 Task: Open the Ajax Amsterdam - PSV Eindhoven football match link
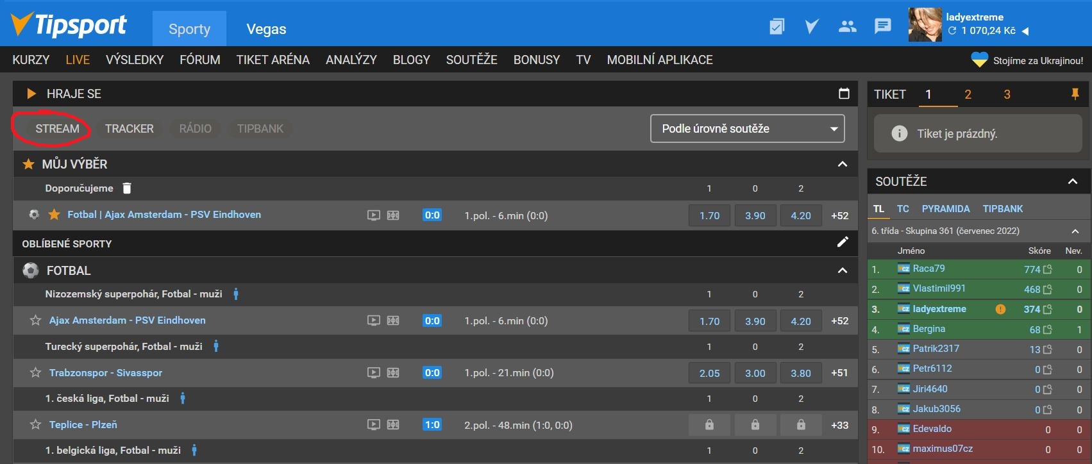tap(127, 320)
